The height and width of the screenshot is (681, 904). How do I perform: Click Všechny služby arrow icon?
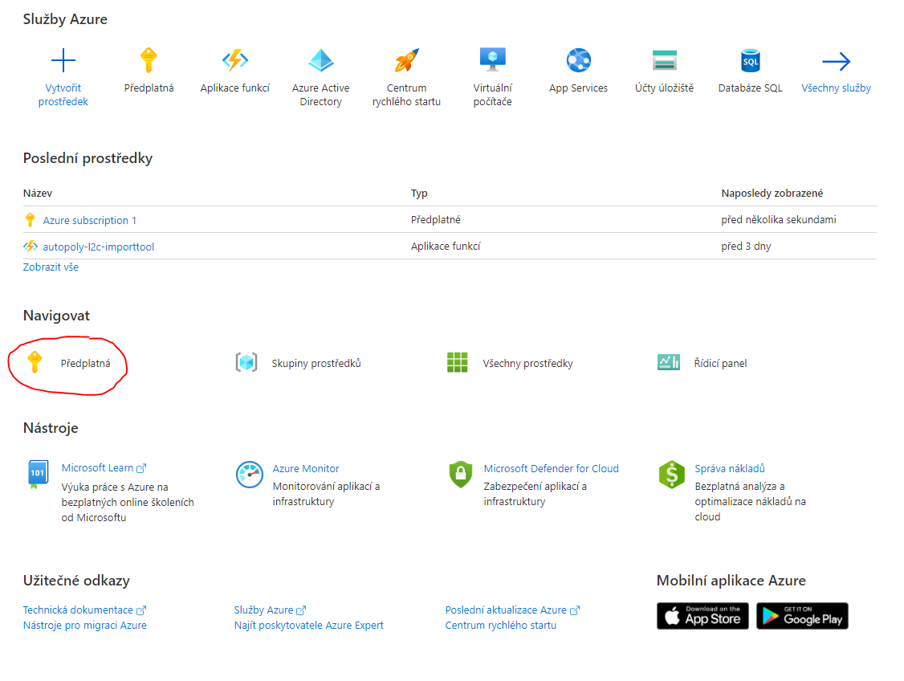pyautogui.click(x=836, y=61)
